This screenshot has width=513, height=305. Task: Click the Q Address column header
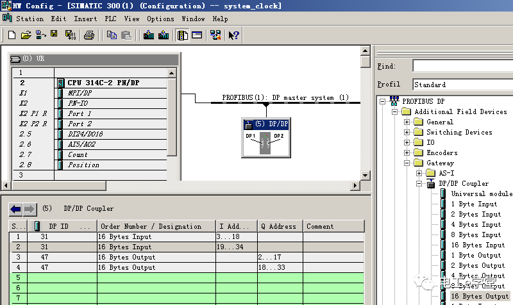tap(280, 226)
